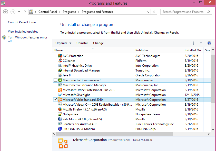This screenshot has width=216, height=151.
Task: Open Turn Windows features on or off
Action: coord(27,39)
